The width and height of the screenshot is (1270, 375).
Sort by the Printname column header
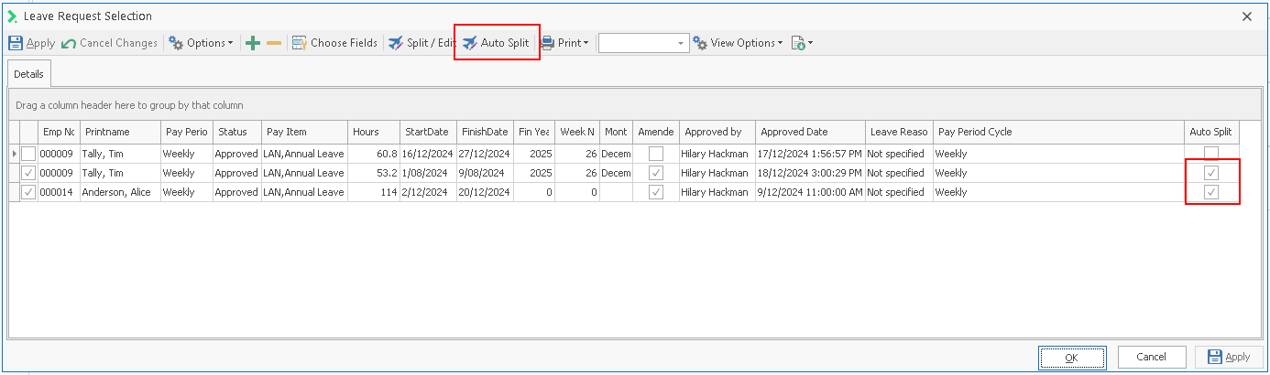point(120,132)
